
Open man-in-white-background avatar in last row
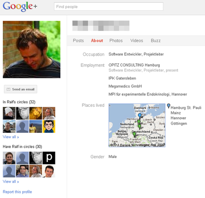coord(49,171)
